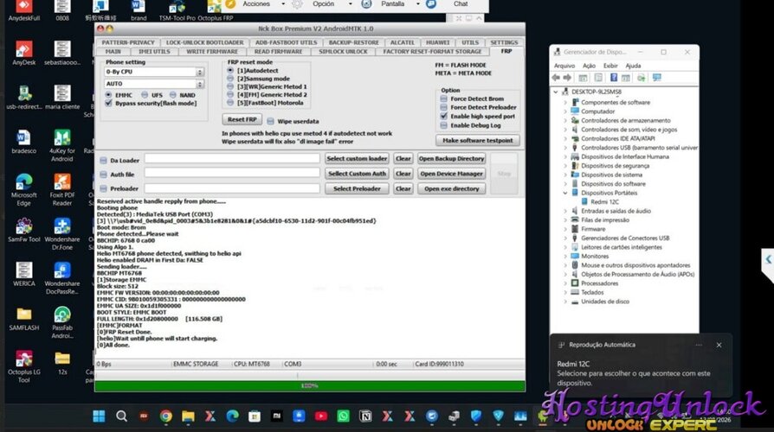Open Google Chrome from the taskbar

(166, 416)
